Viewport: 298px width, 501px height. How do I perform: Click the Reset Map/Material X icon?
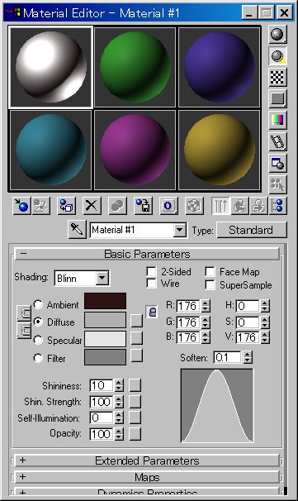coord(92,206)
